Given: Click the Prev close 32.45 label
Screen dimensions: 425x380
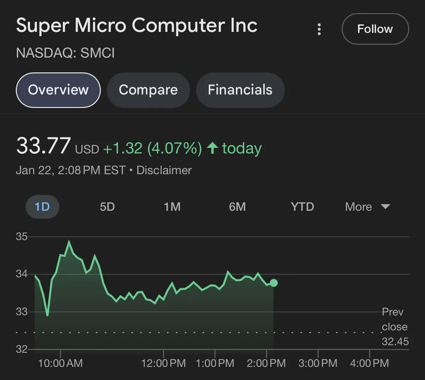Looking at the screenshot, I should pos(395,327).
